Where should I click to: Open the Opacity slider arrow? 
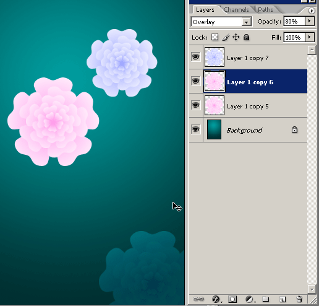(310, 21)
